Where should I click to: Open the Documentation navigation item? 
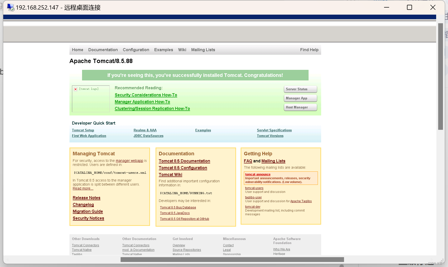point(103,50)
